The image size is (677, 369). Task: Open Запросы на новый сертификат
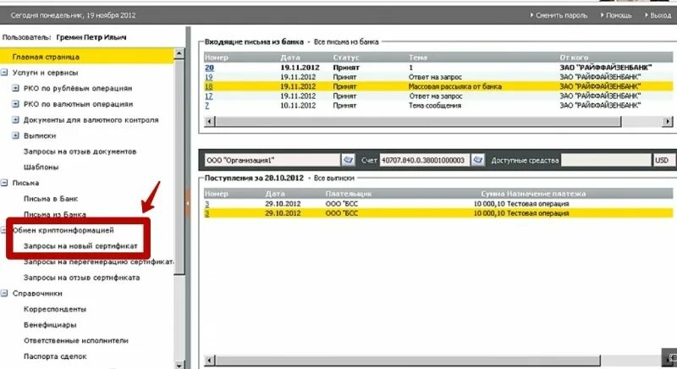point(80,246)
